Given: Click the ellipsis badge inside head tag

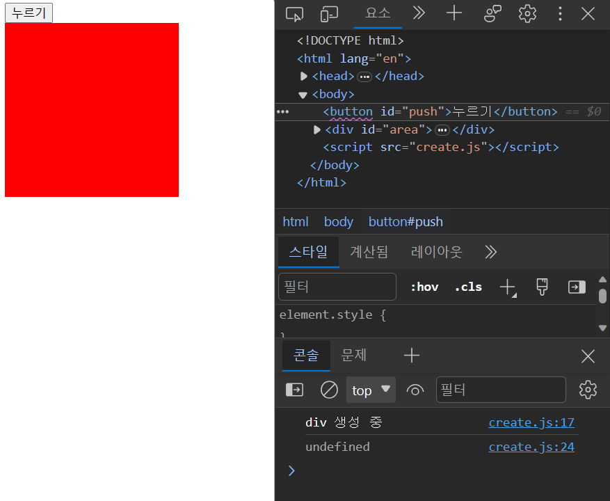Looking at the screenshot, I should pos(364,77).
